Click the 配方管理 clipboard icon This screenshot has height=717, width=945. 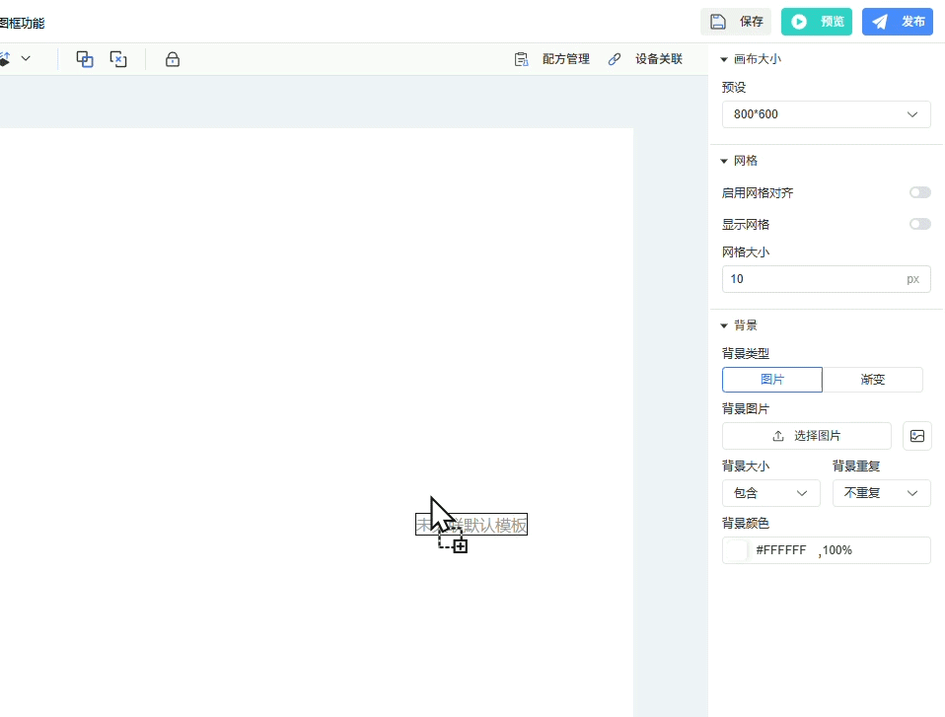coord(521,59)
